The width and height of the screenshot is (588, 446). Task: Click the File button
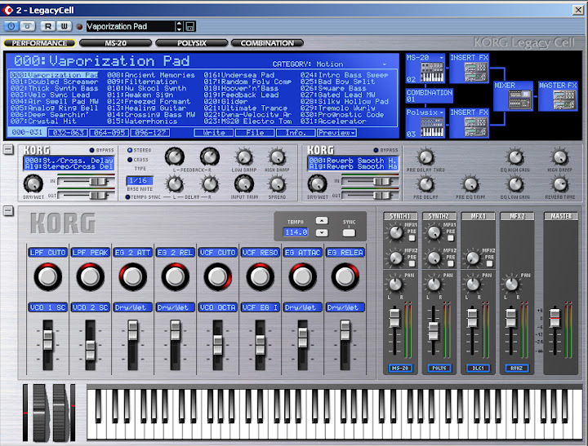[x=255, y=133]
